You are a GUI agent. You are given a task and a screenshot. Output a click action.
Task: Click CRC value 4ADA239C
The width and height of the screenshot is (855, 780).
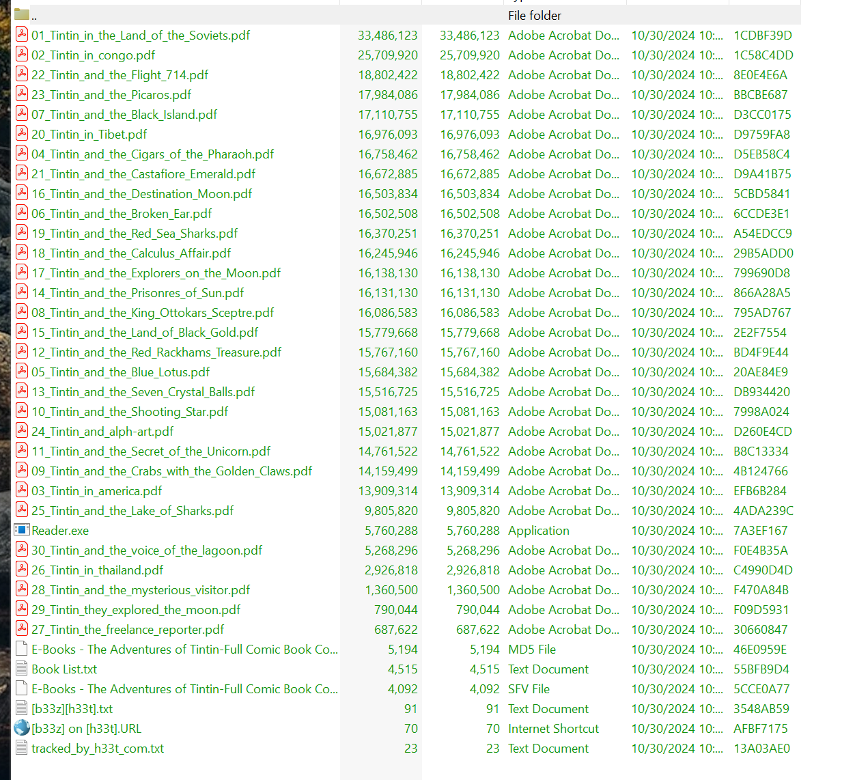[763, 511]
